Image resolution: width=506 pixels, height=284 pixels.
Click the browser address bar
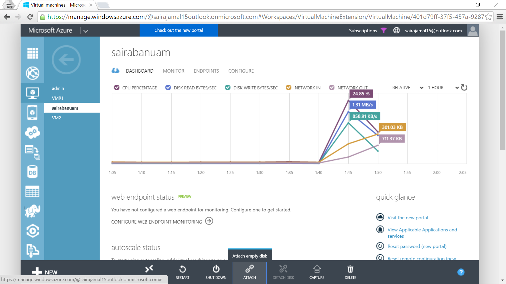266,17
